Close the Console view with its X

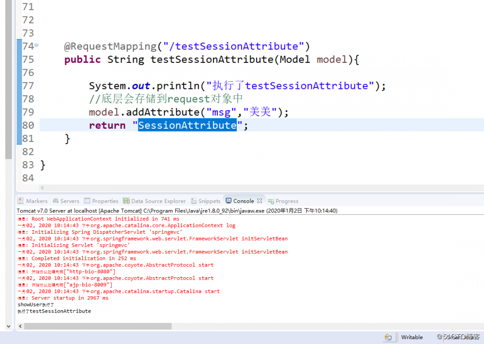coord(259,201)
